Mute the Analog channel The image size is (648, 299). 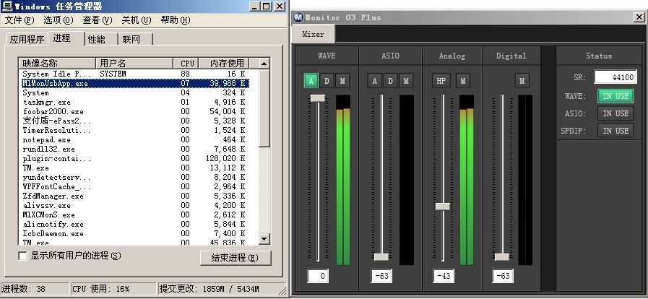pyautogui.click(x=463, y=80)
